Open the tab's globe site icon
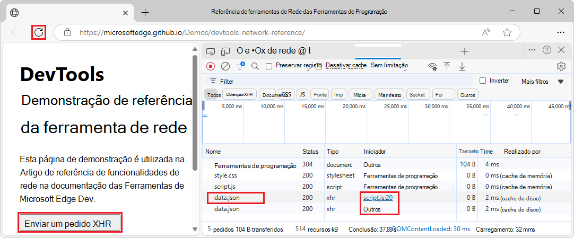574x238 pixels. (x=15, y=13)
